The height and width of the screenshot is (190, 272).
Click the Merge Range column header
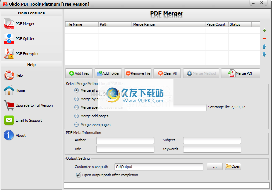168,24
